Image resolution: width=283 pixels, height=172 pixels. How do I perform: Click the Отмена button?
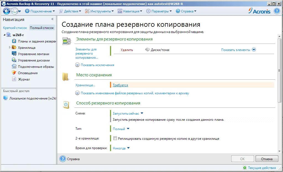[267, 159]
